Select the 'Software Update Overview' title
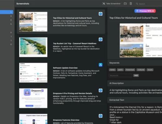Image resolution: width=162 pixels, height=124 pixels. (x=65, y=68)
